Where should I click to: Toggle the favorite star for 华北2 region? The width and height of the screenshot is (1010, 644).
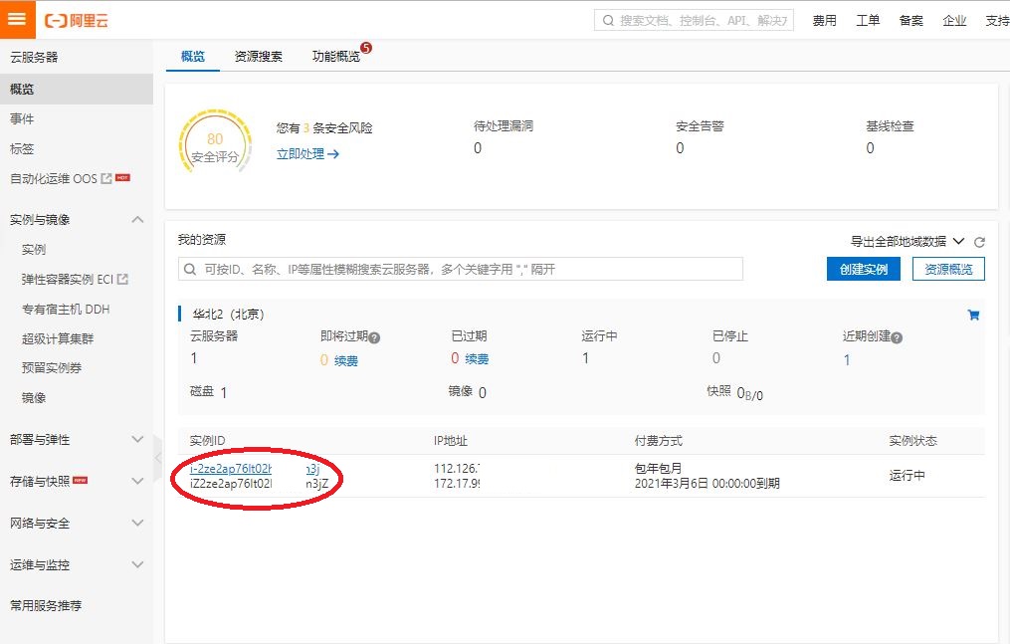pyautogui.click(x=974, y=314)
